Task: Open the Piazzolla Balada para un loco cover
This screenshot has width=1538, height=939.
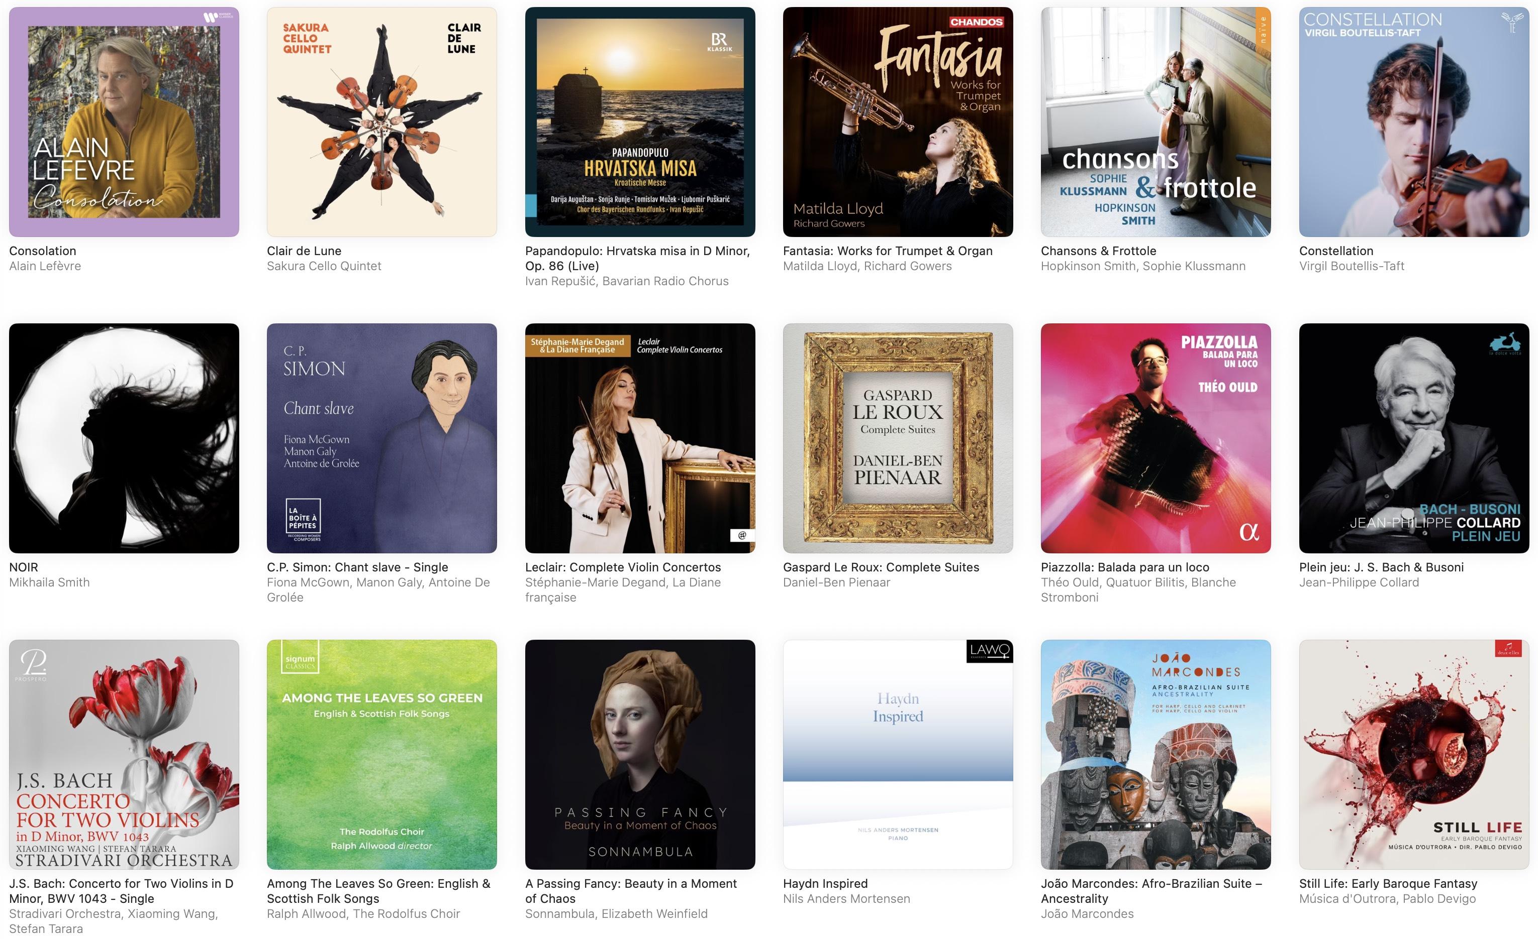Action: (x=1156, y=438)
